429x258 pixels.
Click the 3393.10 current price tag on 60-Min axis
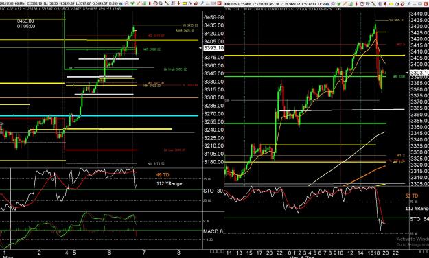[214, 48]
